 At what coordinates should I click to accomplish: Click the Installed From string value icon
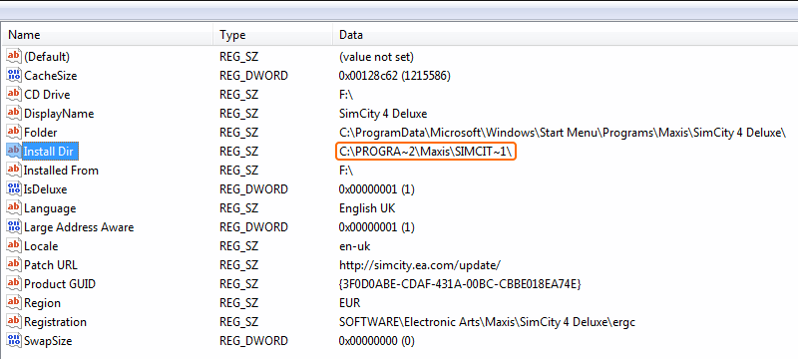coord(14,170)
